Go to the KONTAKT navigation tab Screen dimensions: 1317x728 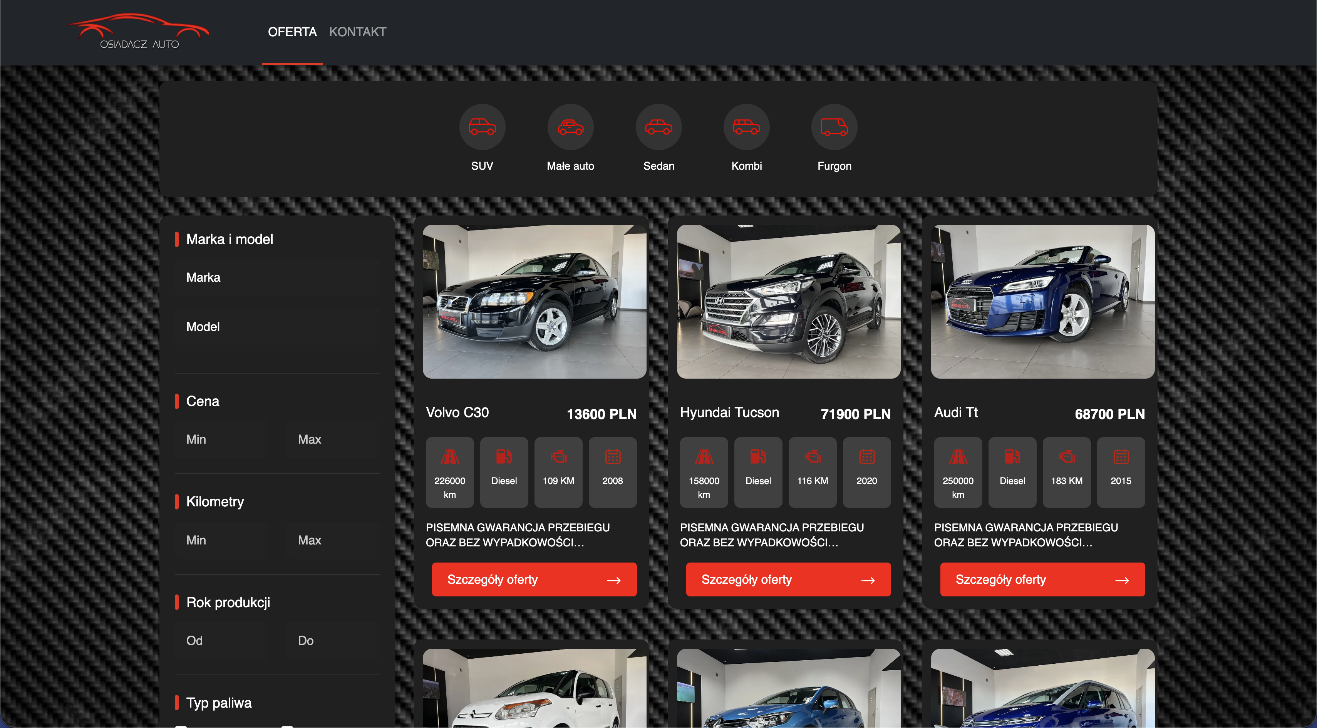[357, 32]
